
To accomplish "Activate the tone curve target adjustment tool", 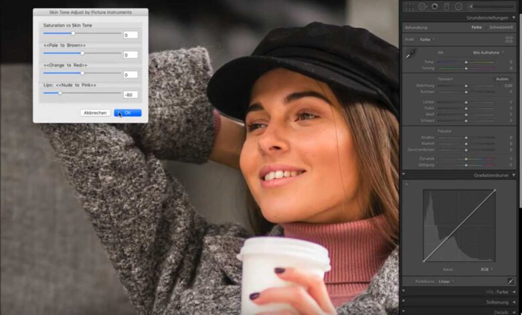I will (406, 184).
